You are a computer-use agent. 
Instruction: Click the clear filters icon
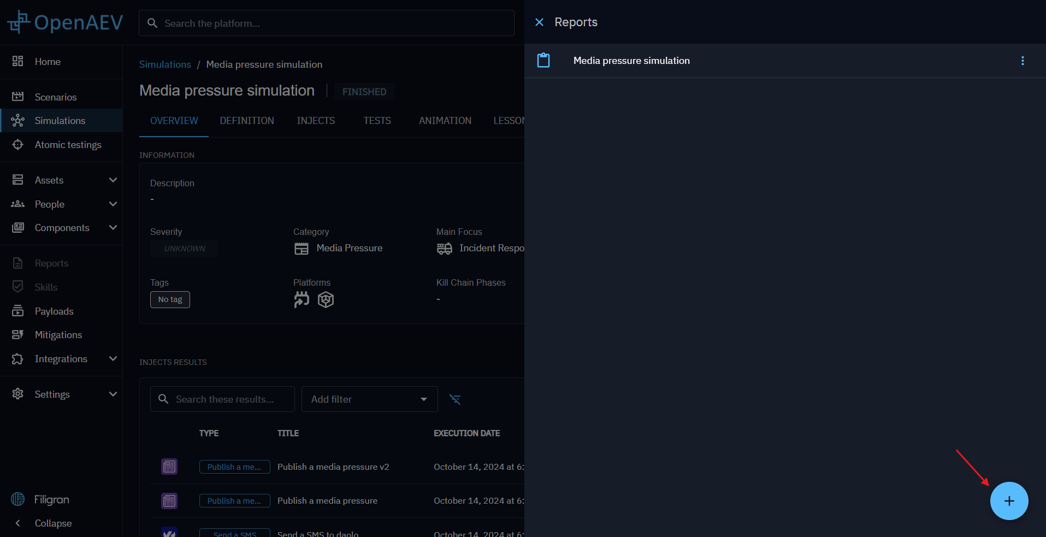[x=456, y=399]
